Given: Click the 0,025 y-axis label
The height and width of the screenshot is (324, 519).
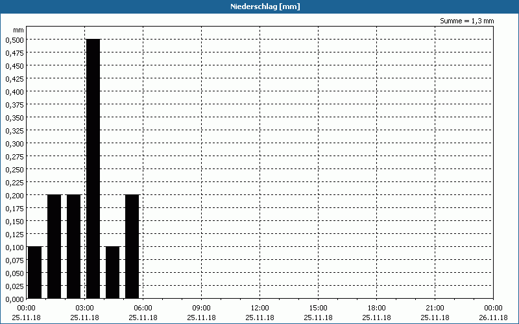Looking at the screenshot, I should point(14,286).
